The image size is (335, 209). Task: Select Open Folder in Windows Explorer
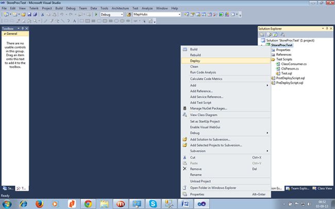[226, 188]
